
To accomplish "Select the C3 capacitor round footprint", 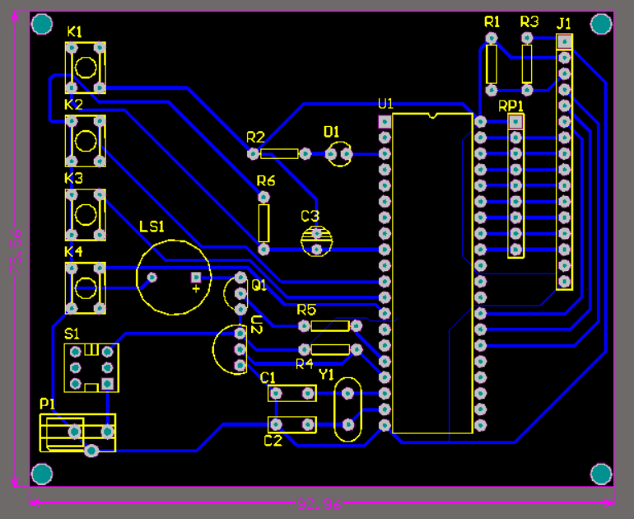I will [317, 241].
